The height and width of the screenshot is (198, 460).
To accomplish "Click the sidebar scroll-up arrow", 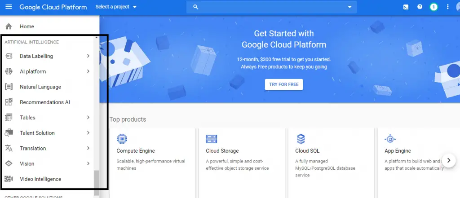I will pos(96,38).
